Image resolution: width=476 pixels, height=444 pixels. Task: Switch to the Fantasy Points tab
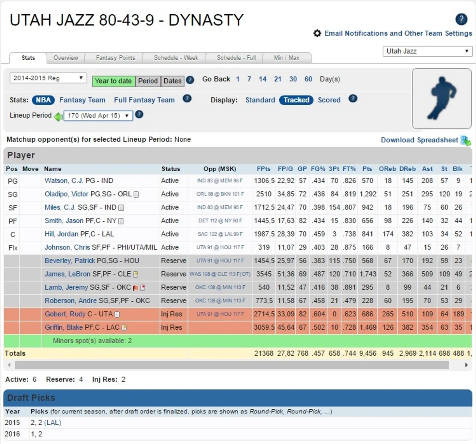[115, 58]
